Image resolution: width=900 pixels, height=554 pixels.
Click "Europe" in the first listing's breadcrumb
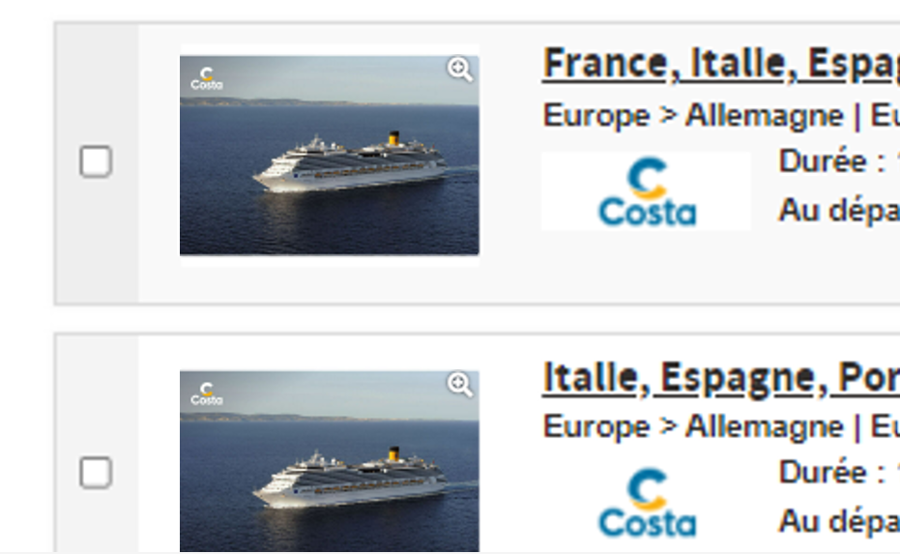595,116
